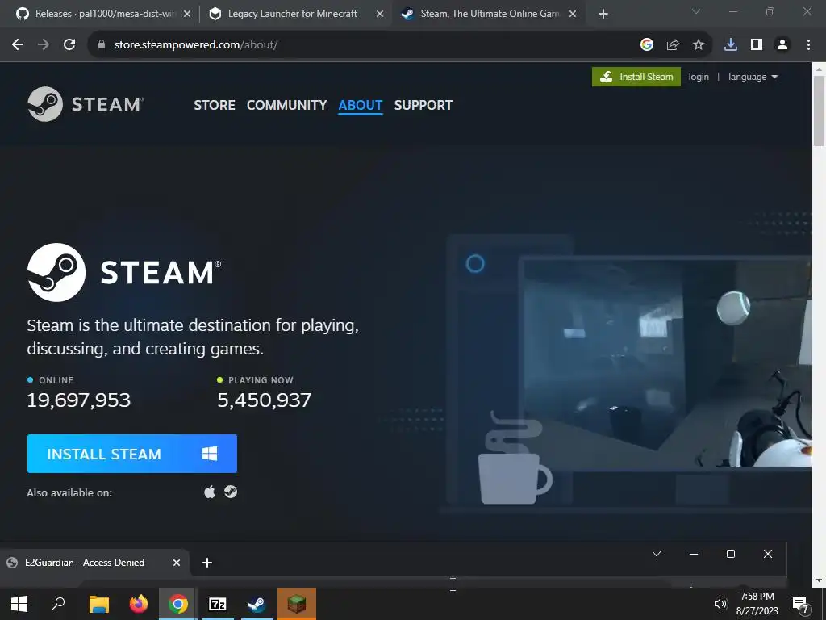Select the ABOUT menu item

coord(361,105)
